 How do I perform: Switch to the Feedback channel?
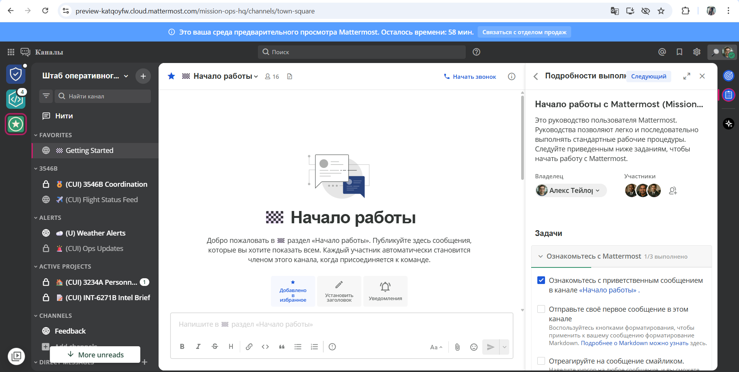(71, 331)
